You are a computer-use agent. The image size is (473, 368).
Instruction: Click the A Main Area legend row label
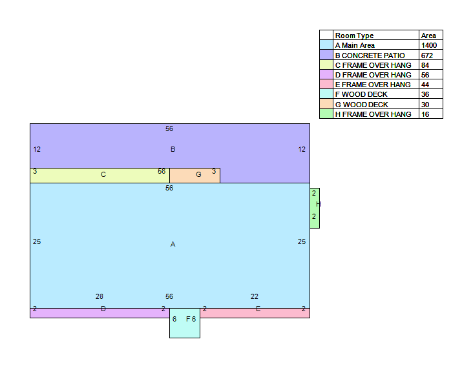[355, 45]
